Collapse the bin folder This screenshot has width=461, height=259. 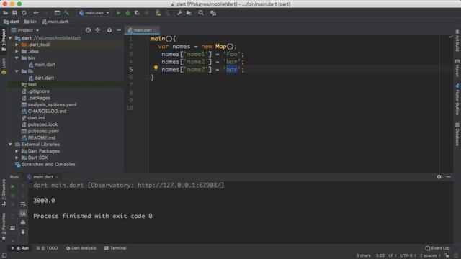click(x=17, y=58)
